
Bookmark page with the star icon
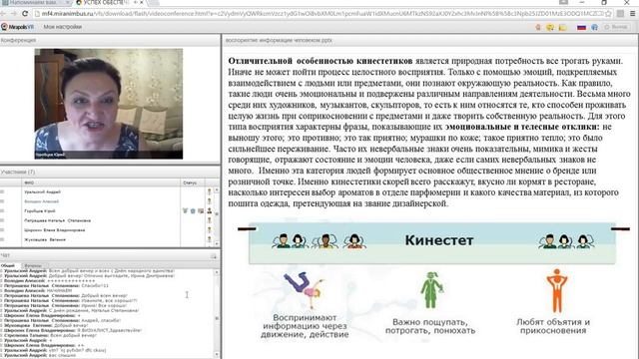(x=608, y=14)
